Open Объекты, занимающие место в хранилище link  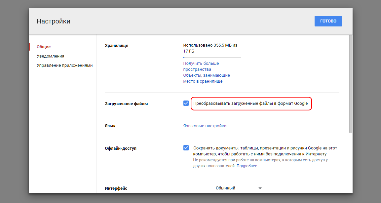pyautogui.click(x=207, y=78)
